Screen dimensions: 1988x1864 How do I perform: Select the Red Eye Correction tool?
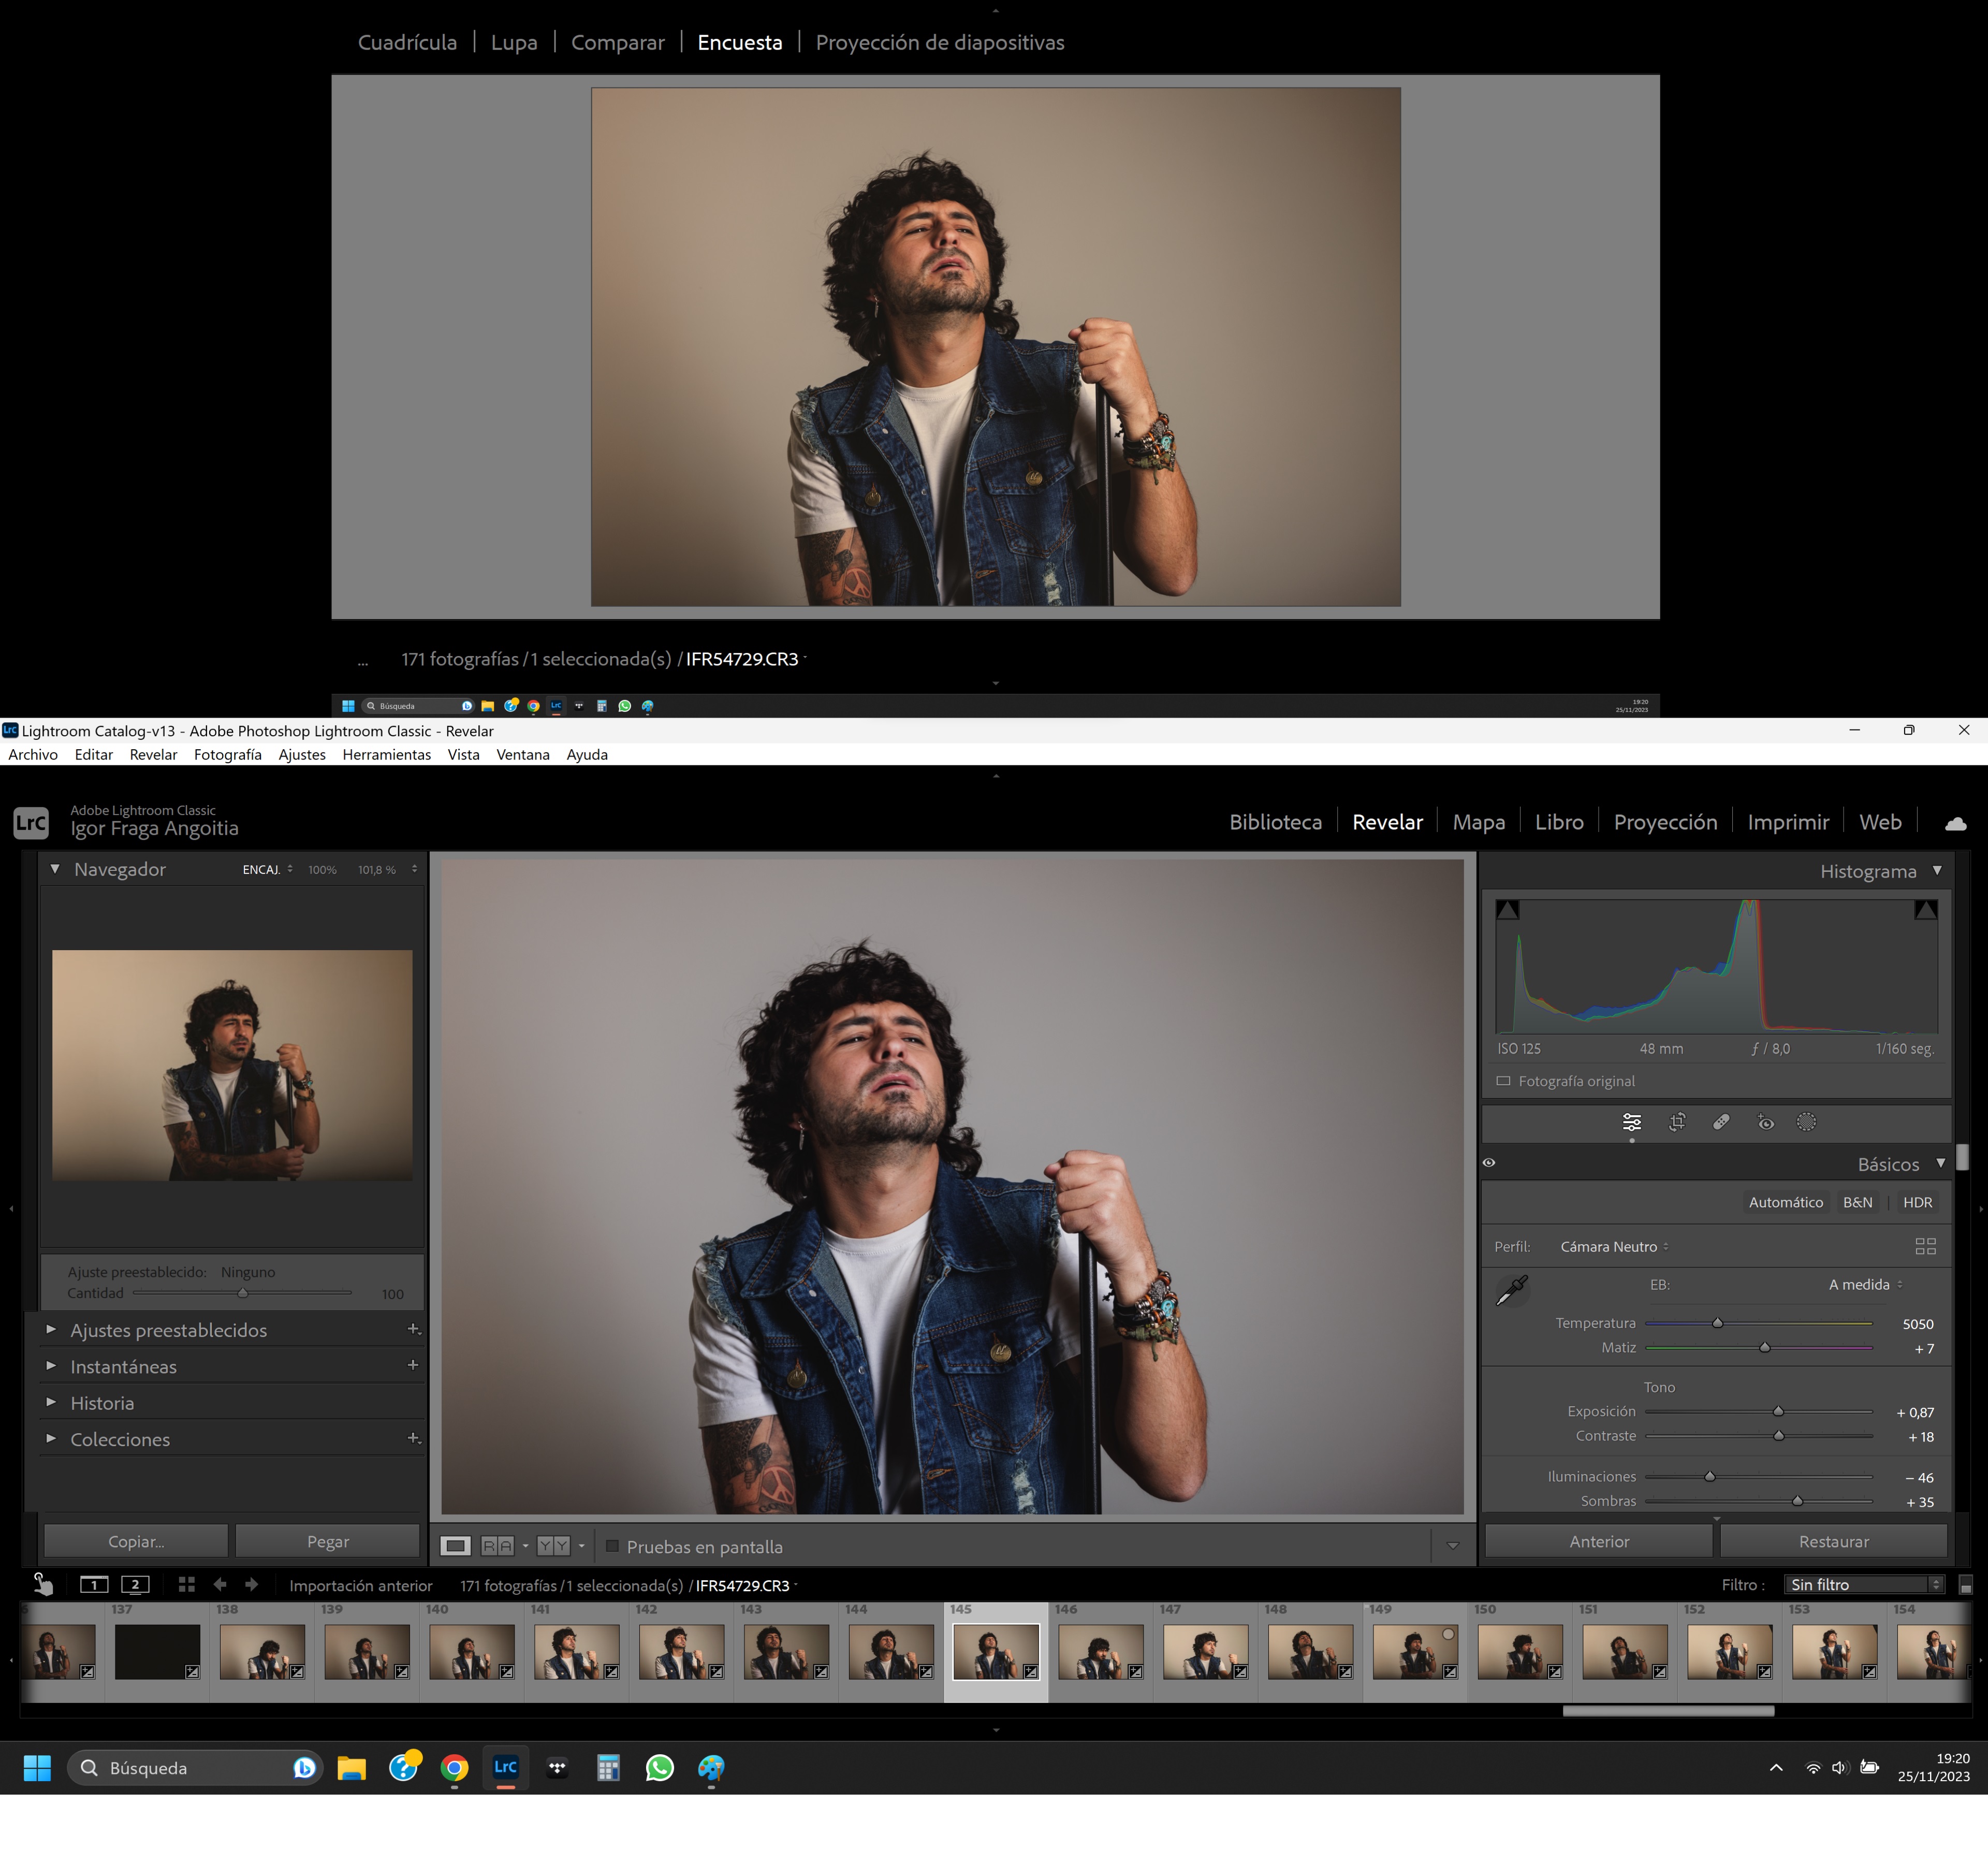(1765, 1122)
